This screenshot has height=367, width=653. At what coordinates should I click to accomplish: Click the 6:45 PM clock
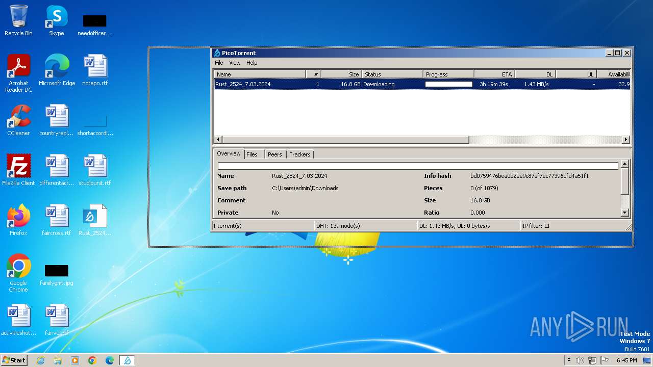tap(626, 360)
